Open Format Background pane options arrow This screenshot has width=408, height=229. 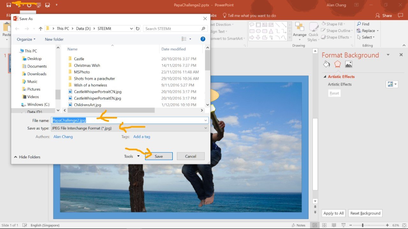point(388,55)
